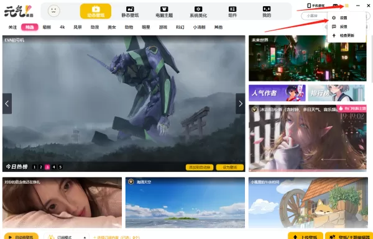Jump to hot-list slide 1
This screenshot has height=239, width=373.
pyautogui.click(x=34, y=167)
